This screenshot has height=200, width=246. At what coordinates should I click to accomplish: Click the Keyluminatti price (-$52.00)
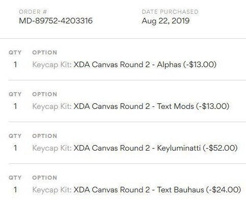(220, 148)
